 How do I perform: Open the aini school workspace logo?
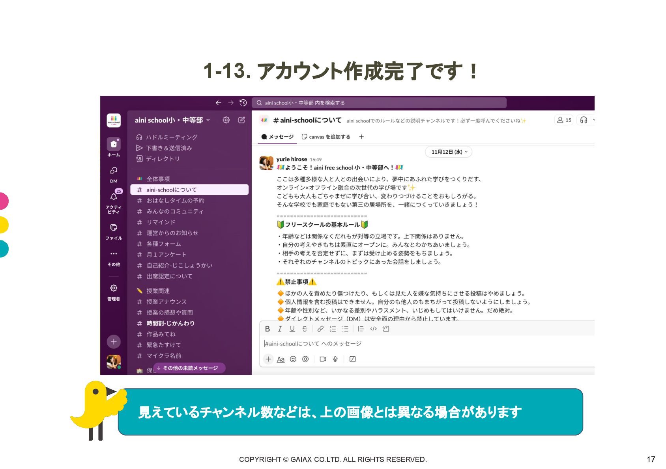pyautogui.click(x=114, y=120)
